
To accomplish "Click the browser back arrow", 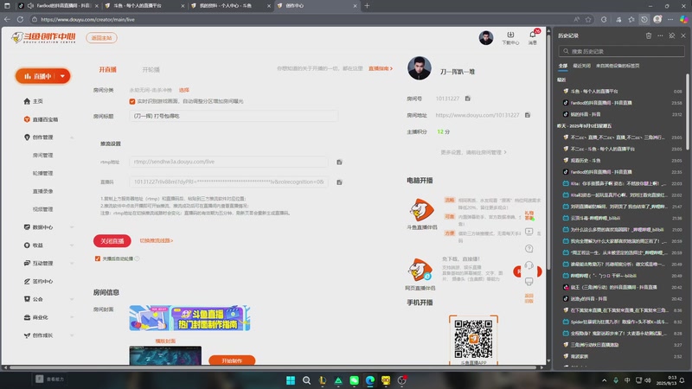I will pyautogui.click(x=7, y=19).
